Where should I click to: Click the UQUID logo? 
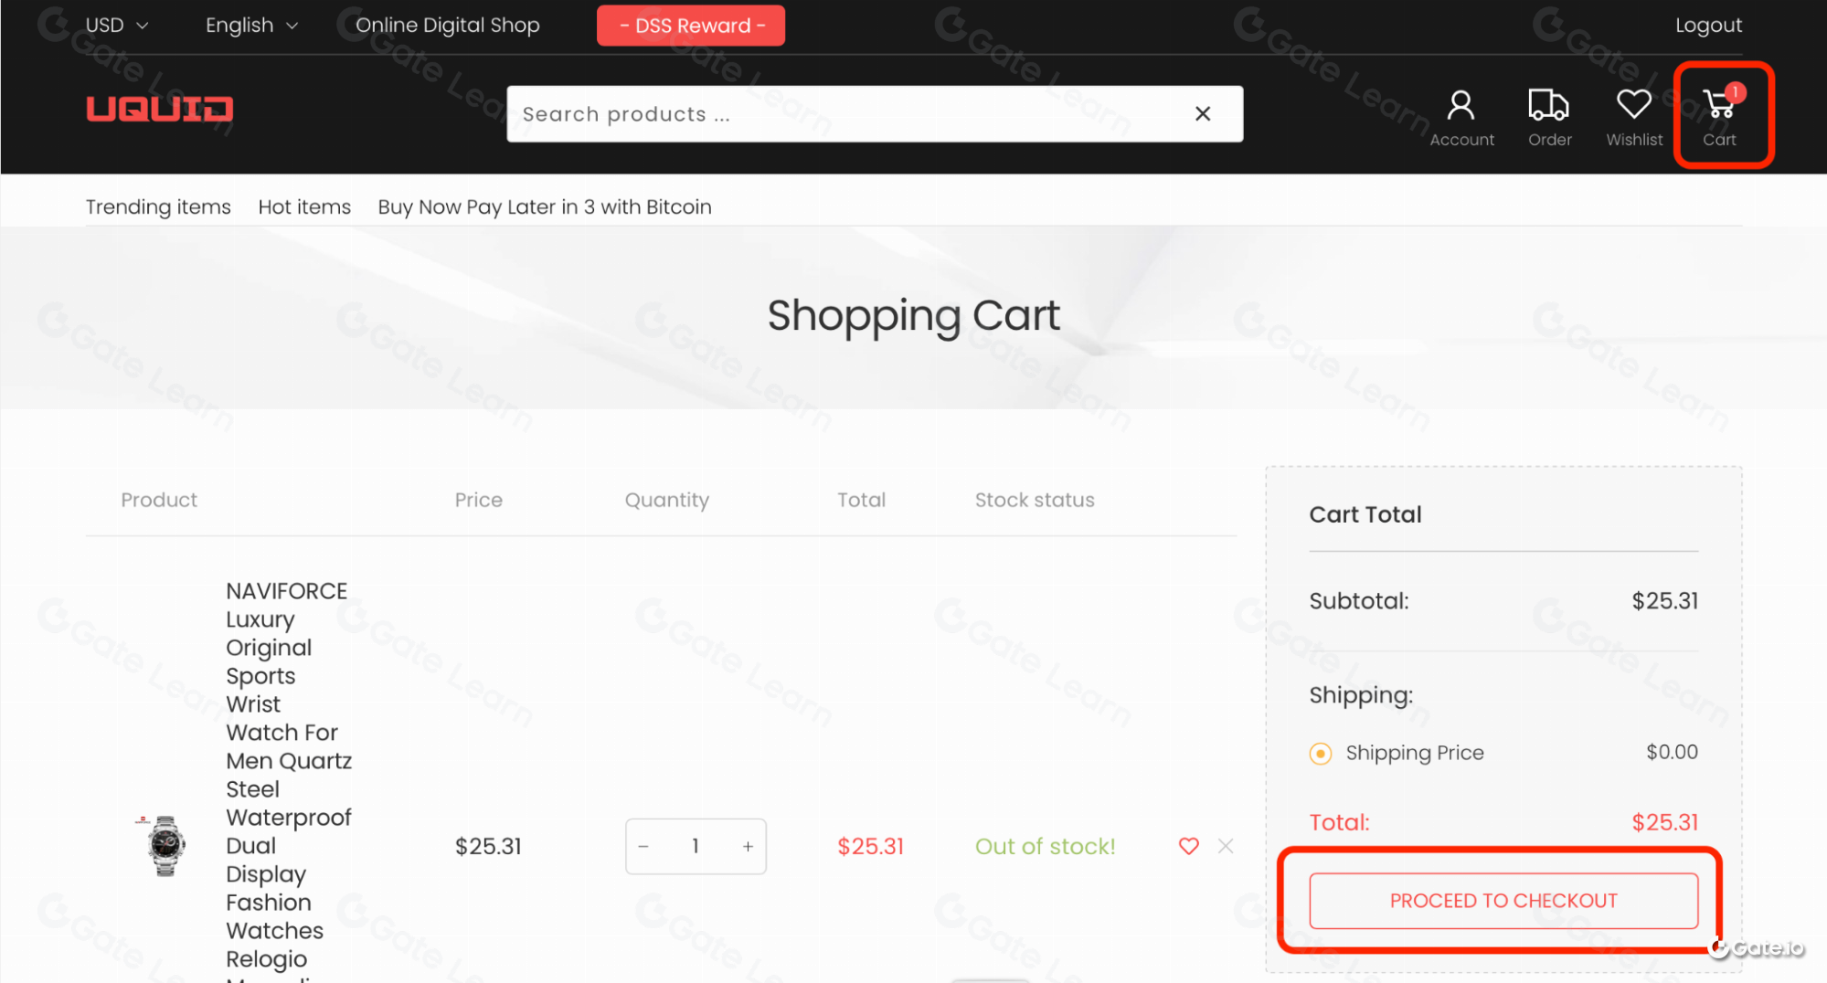pos(160,110)
